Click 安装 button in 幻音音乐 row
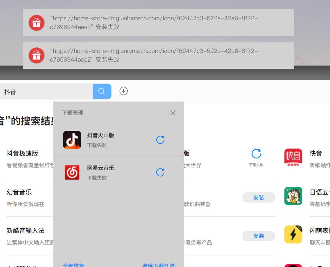 (x=259, y=197)
